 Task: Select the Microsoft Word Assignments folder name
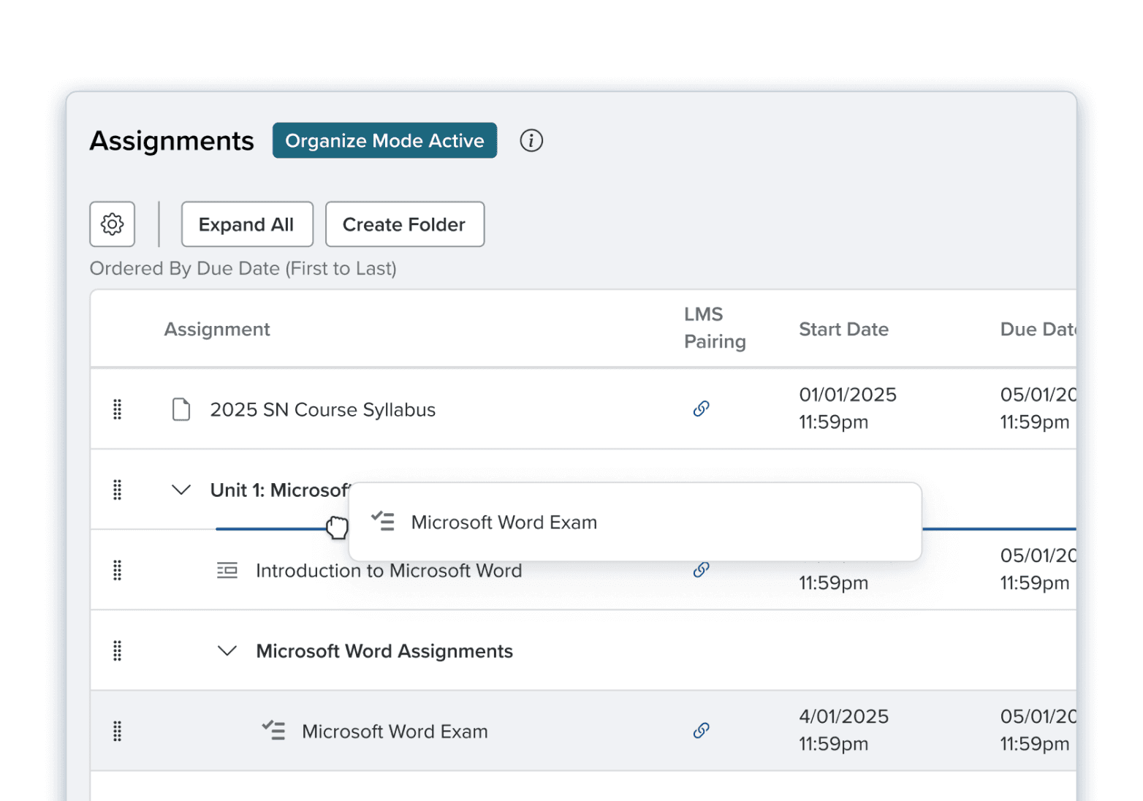[384, 651]
